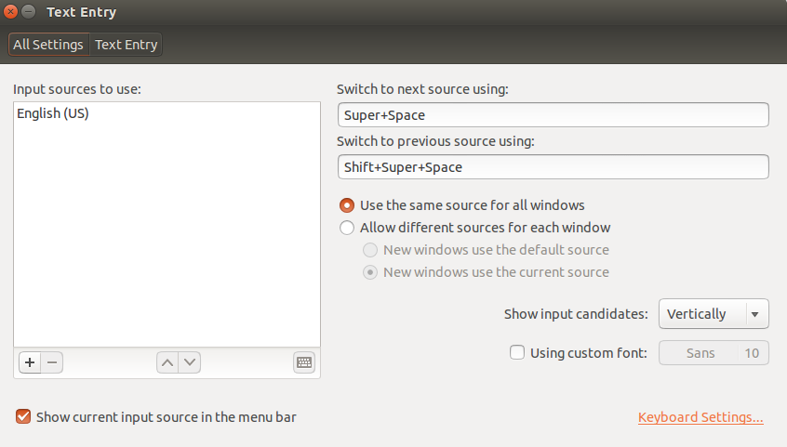The height and width of the screenshot is (447, 787).
Task: Click the Text Entry breadcrumb tab
Action: point(127,45)
